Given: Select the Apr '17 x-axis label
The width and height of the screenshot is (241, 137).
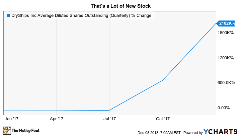Looking at the screenshot, I should pos(56,119).
